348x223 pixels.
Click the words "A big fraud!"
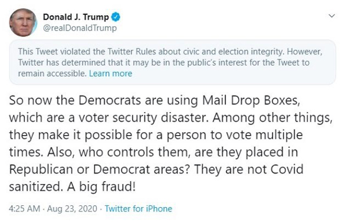coord(101,187)
